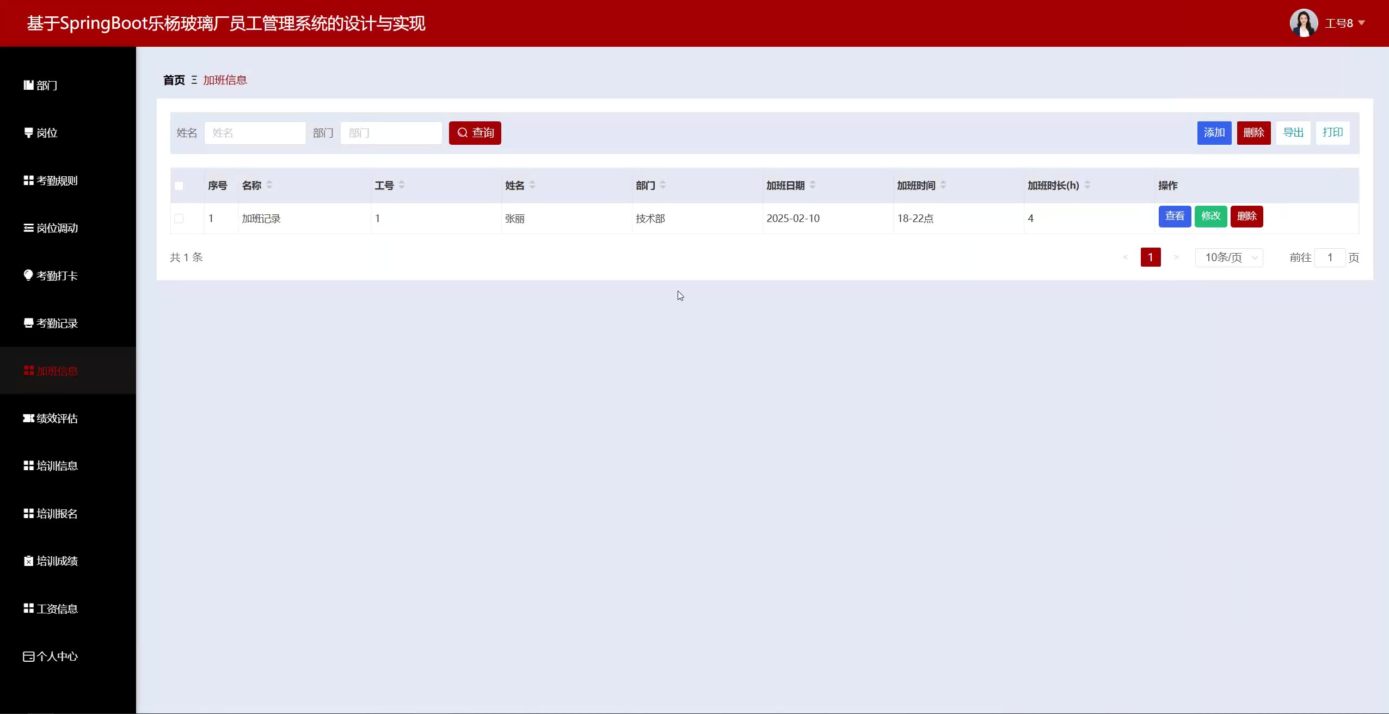Click the 培训成绩 clipboard icon
1389x714 pixels.
click(x=28, y=561)
